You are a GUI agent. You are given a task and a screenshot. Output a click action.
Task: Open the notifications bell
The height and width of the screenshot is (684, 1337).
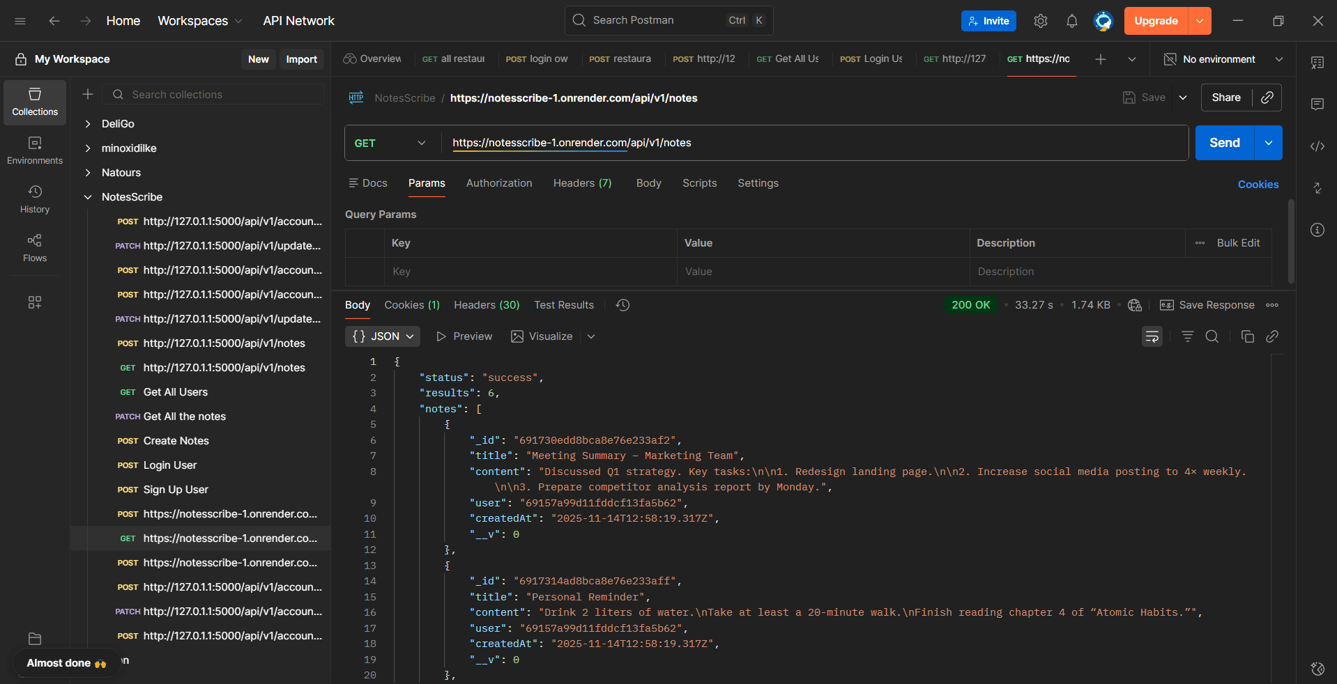(1072, 21)
